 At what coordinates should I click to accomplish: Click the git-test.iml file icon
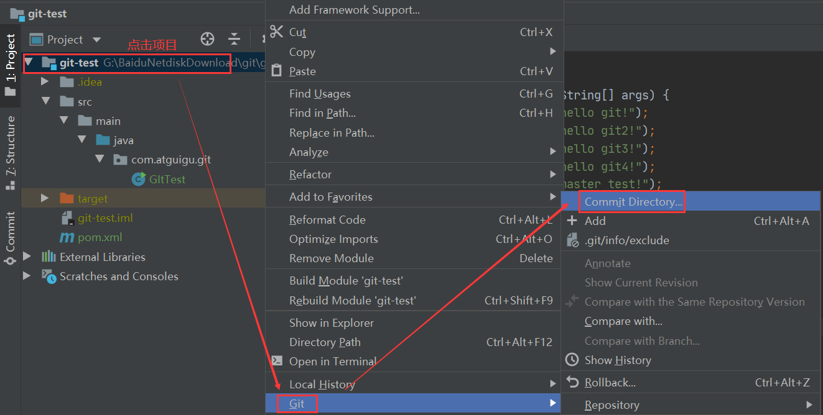(x=67, y=218)
